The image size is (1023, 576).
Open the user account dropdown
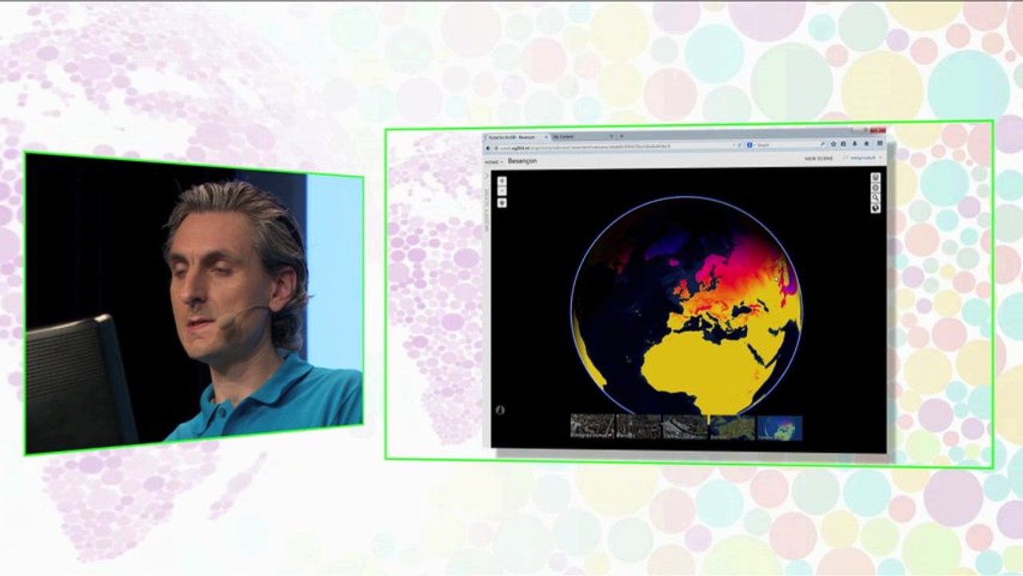(862, 159)
